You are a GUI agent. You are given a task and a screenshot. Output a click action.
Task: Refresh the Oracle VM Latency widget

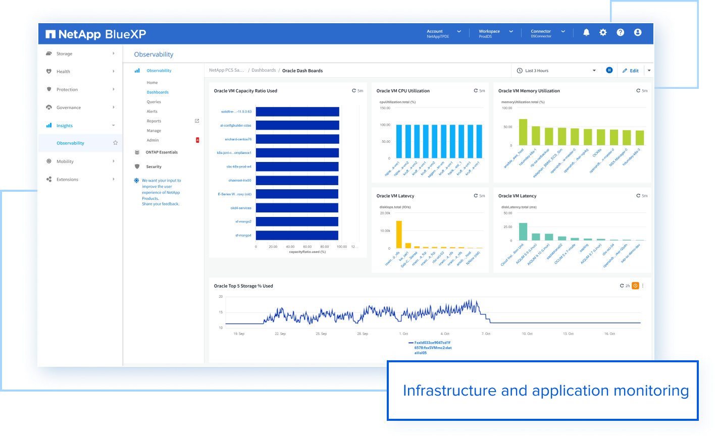point(638,196)
